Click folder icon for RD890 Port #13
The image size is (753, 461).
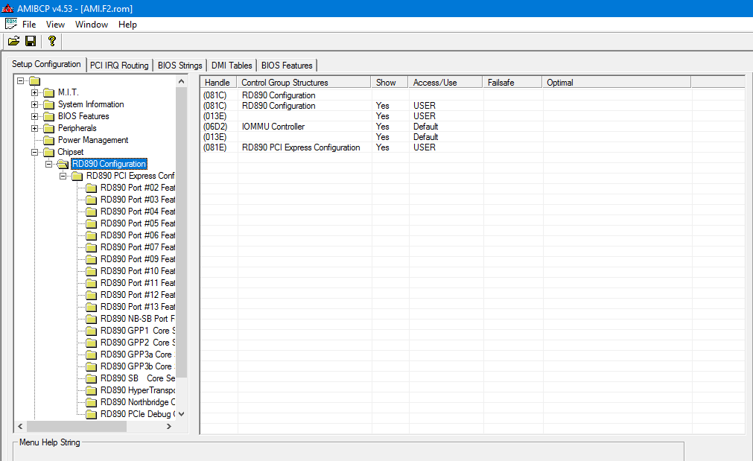tap(92, 308)
